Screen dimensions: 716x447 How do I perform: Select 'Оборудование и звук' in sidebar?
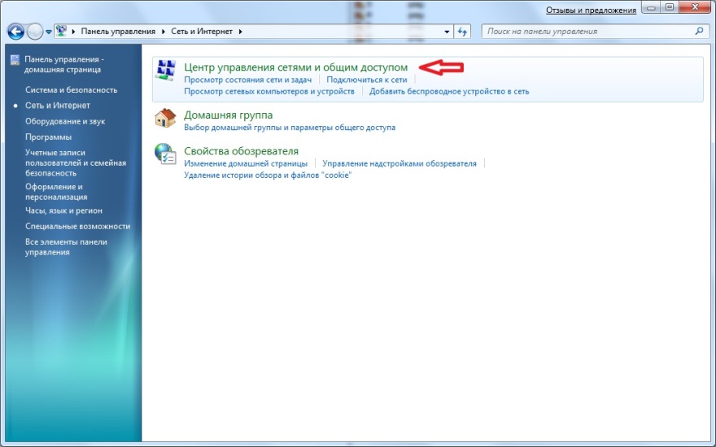tap(65, 121)
